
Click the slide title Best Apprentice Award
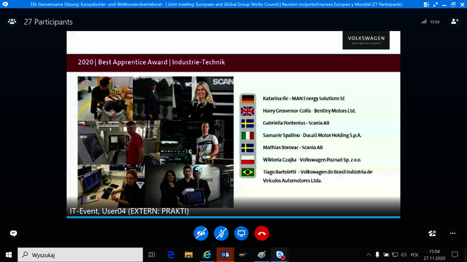pyautogui.click(x=151, y=62)
